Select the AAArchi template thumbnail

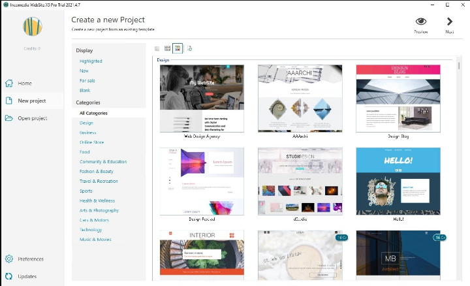point(300,99)
